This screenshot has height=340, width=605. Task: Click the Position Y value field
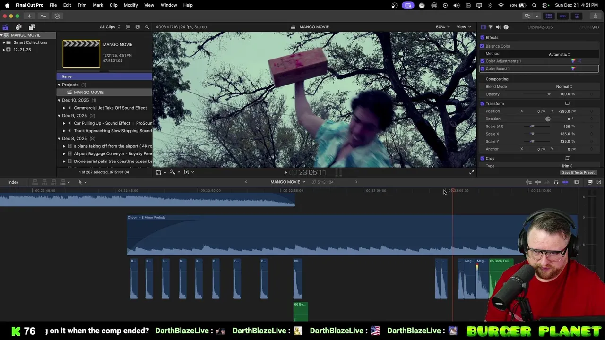564,111
